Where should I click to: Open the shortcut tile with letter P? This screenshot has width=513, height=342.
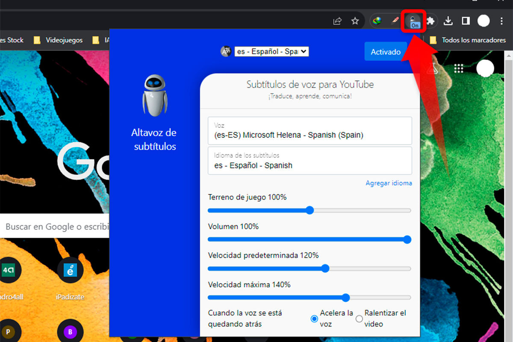tap(8, 332)
